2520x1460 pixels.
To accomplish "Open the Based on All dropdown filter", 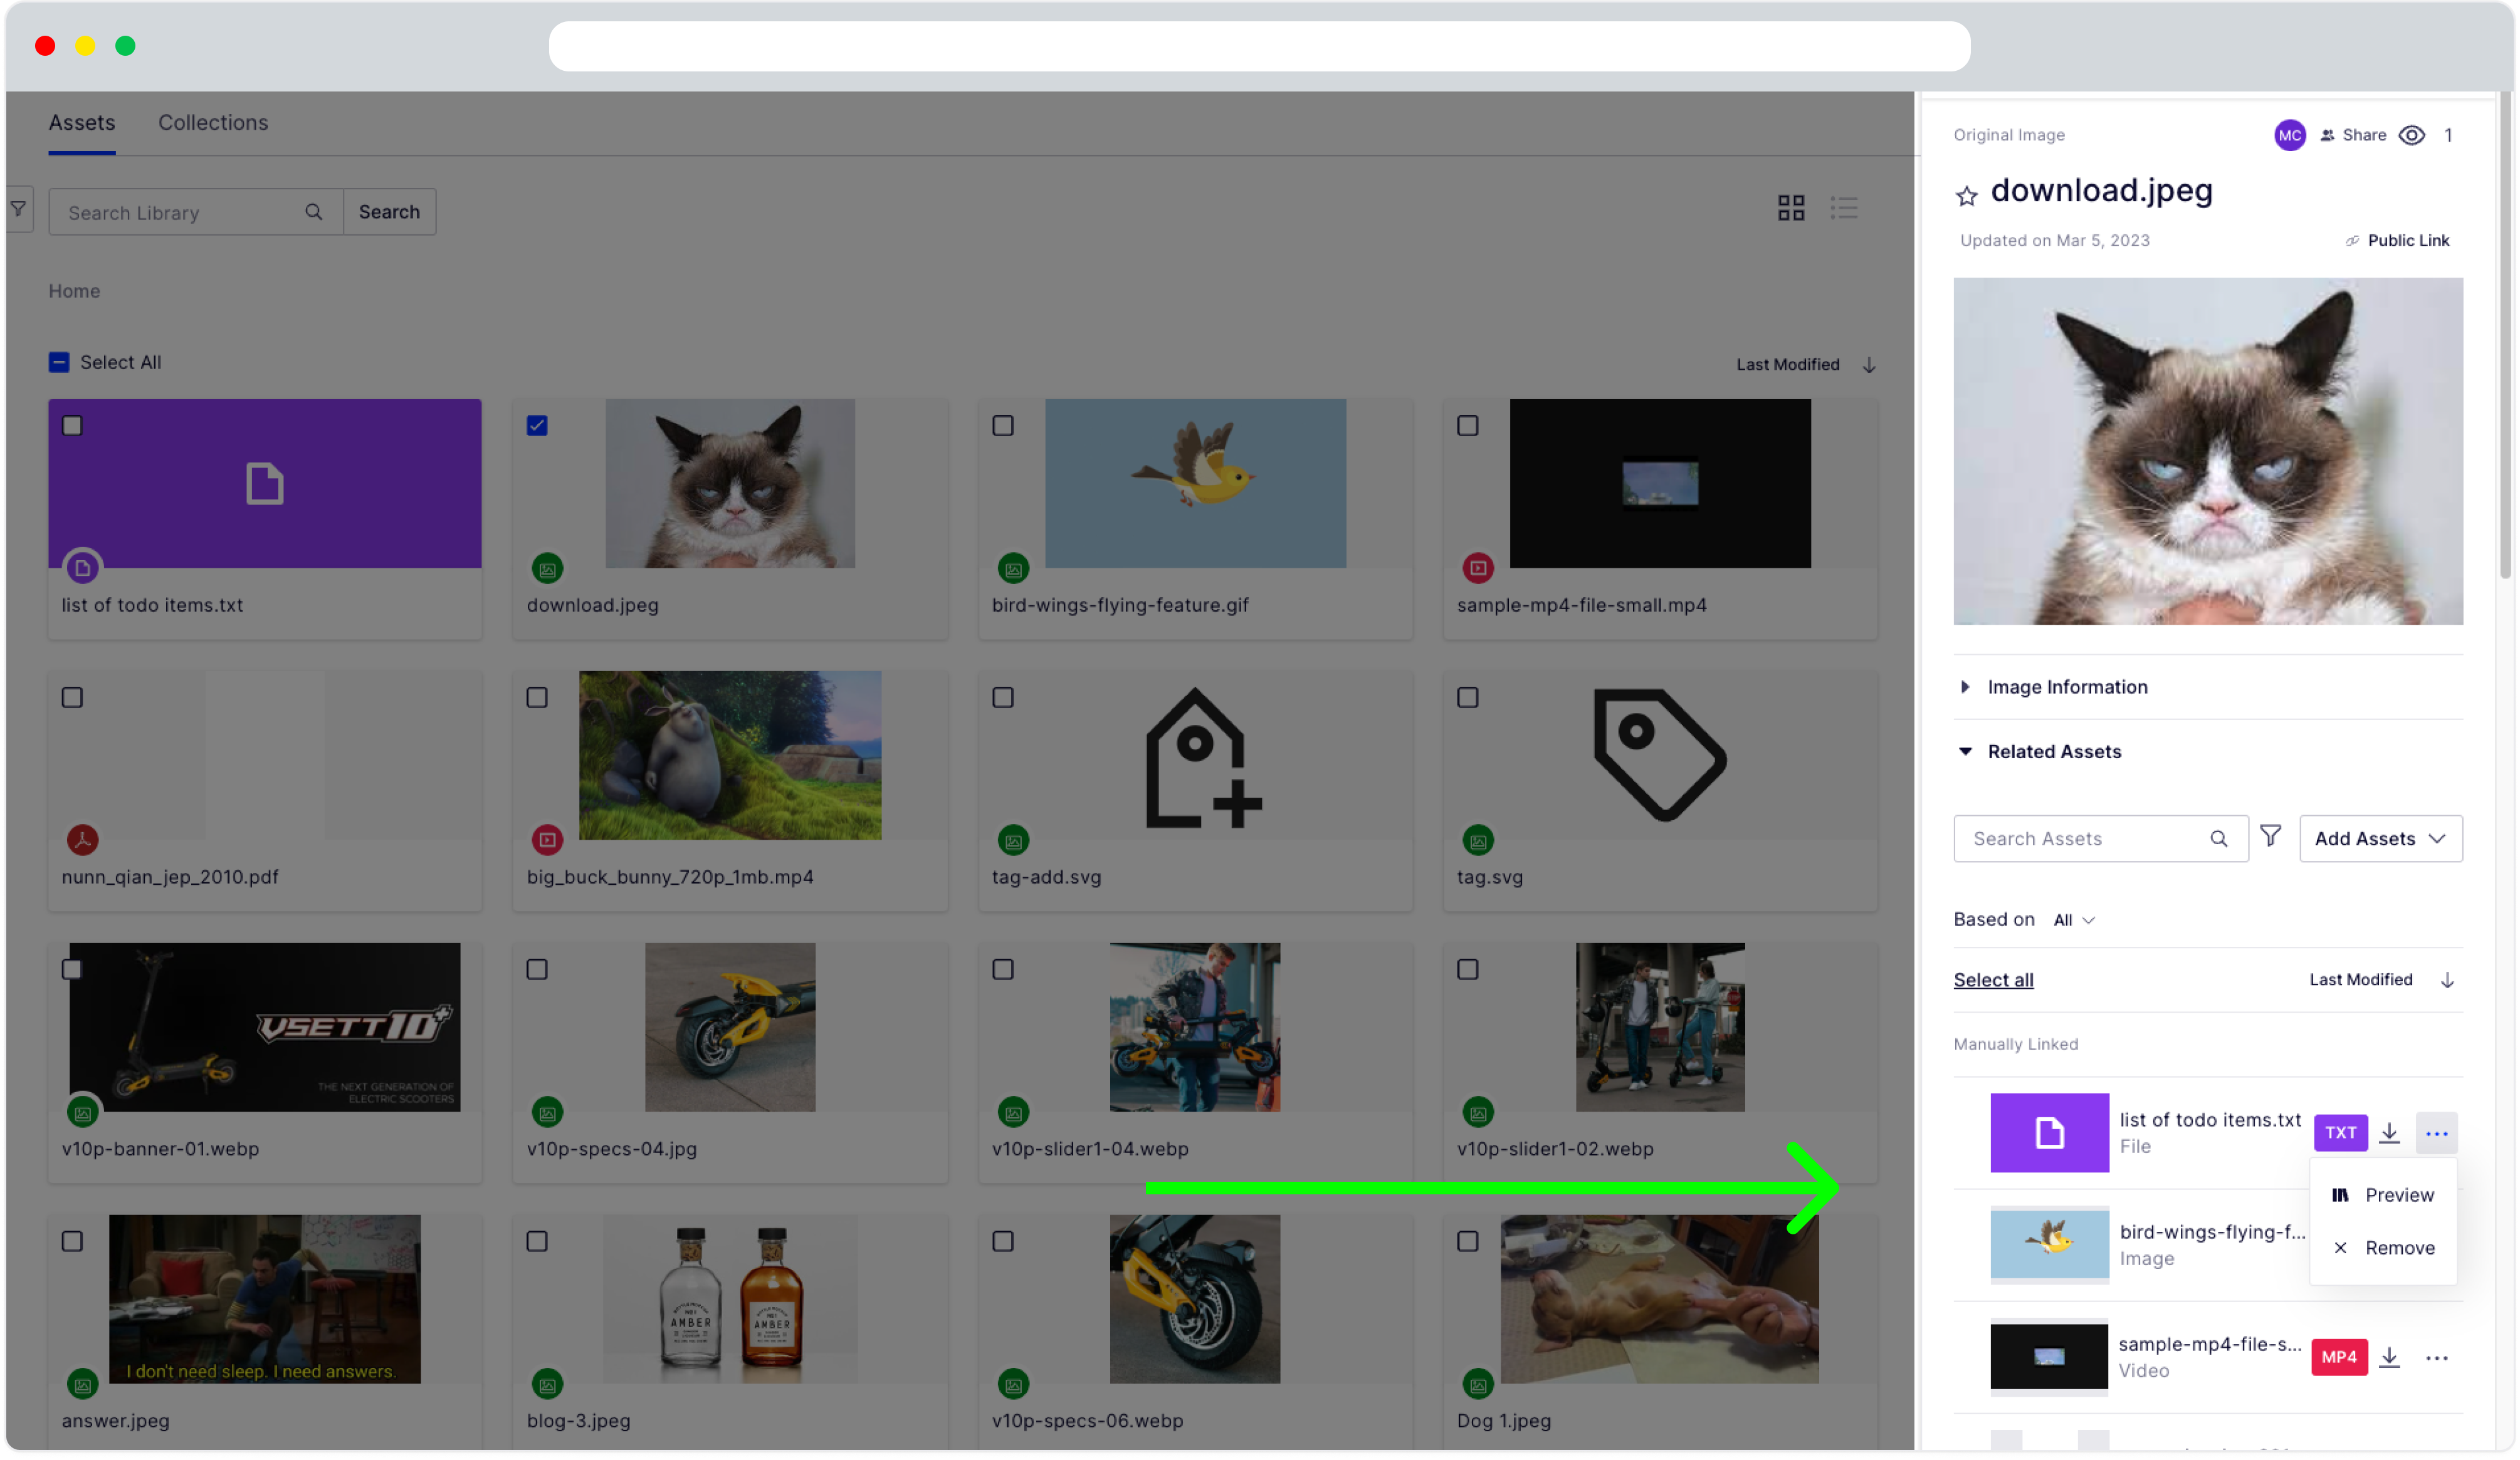I will (x=2072, y=918).
